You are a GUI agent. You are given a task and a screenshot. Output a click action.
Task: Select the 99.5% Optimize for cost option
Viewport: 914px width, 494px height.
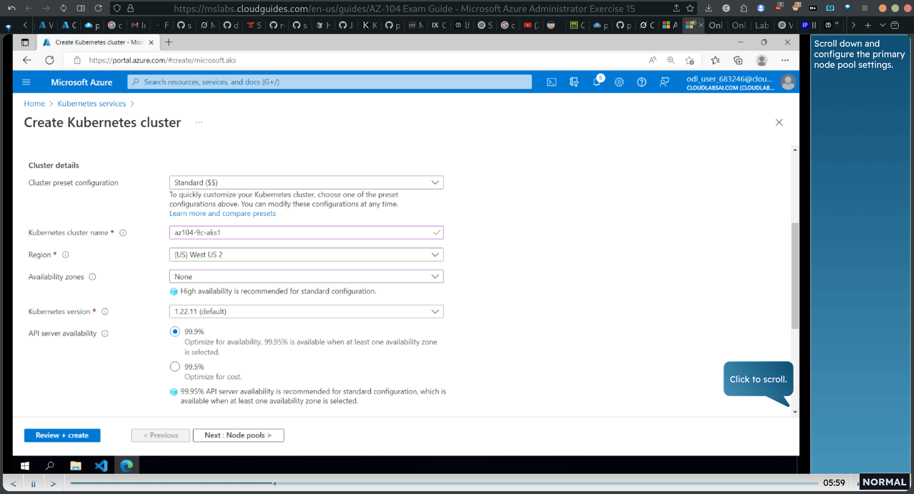click(175, 367)
